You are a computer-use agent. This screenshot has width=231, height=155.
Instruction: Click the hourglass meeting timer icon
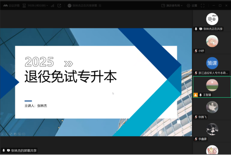[x=24, y=5]
